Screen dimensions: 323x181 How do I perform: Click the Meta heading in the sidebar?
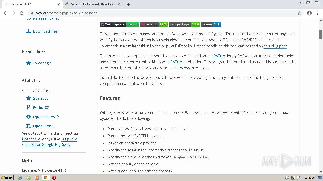(x=27, y=161)
